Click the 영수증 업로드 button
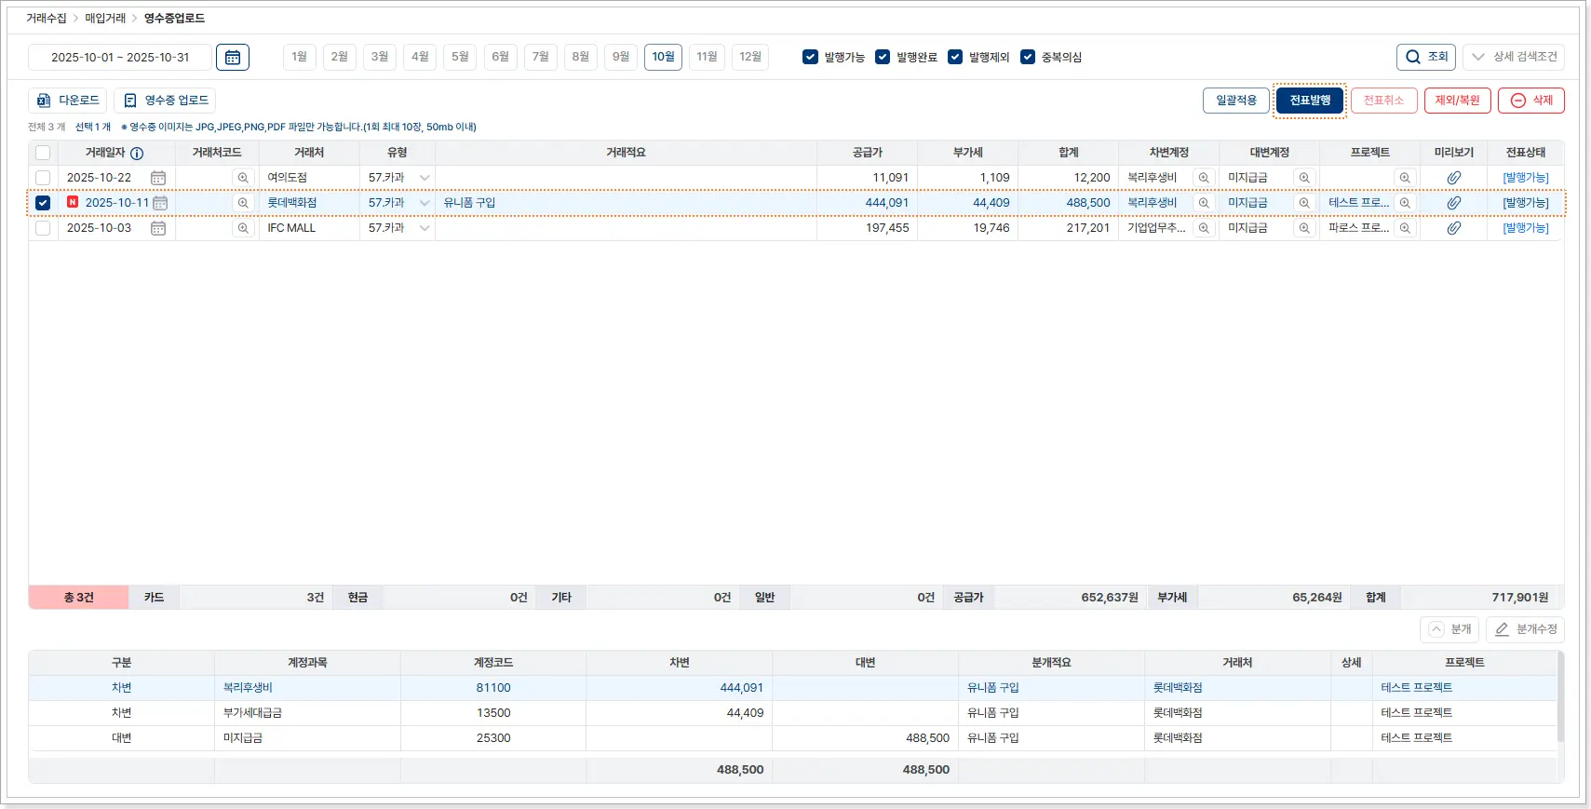The image size is (1591, 809). point(166,101)
